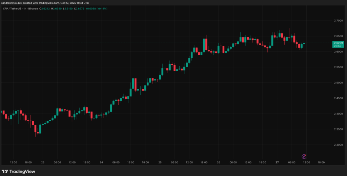Viewport: 347px width, 176px height.
Task: Select the 24 date marker on time axis
Action: (x=101, y=162)
